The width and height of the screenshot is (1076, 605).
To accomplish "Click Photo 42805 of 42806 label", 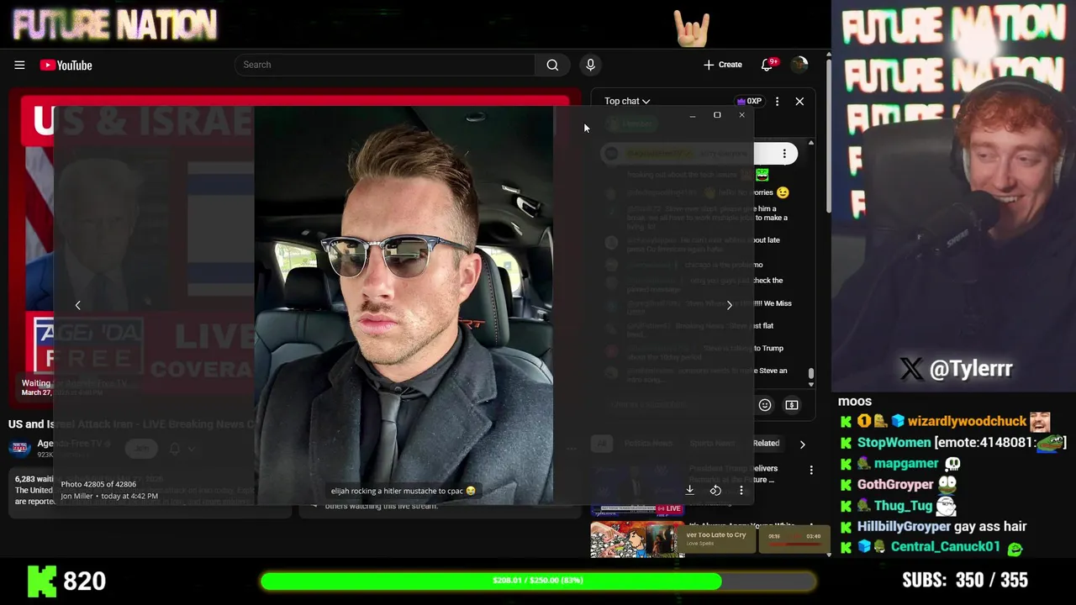I will pyautogui.click(x=98, y=484).
